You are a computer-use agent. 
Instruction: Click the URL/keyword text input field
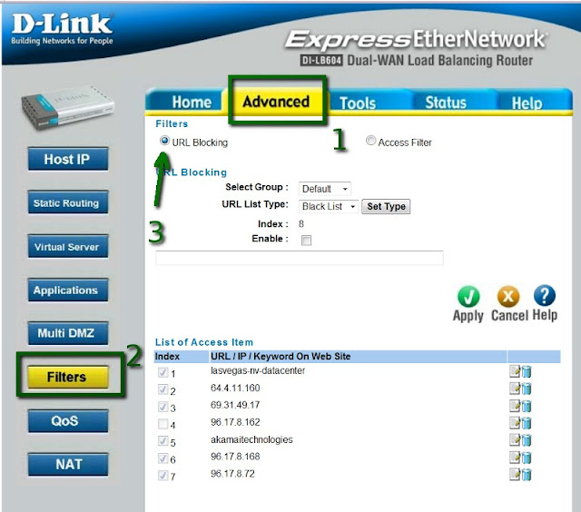pyautogui.click(x=300, y=258)
